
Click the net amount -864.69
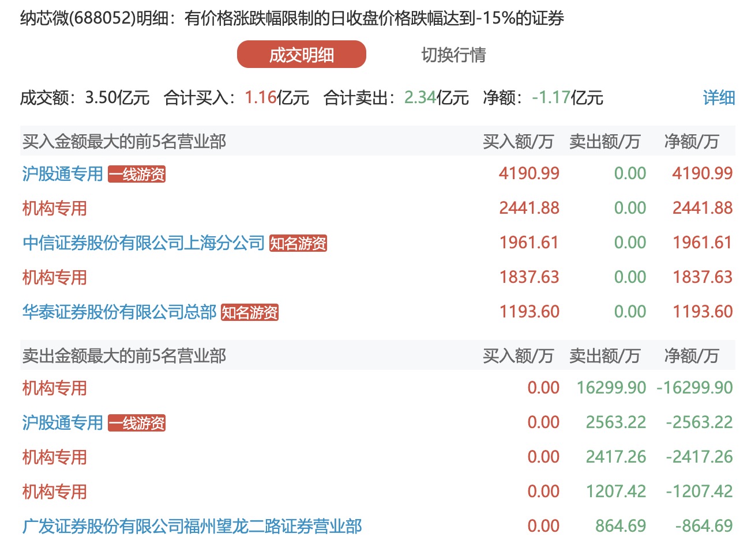[x=704, y=526]
